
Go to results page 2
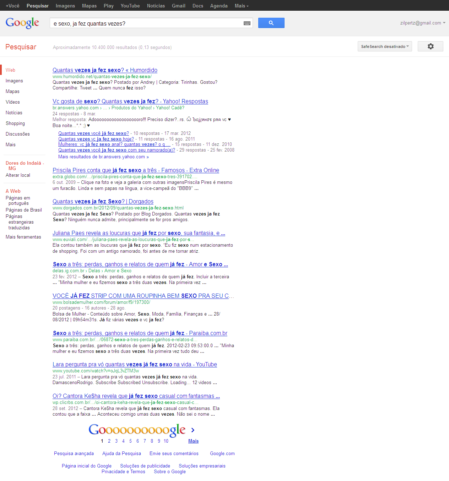(109, 441)
